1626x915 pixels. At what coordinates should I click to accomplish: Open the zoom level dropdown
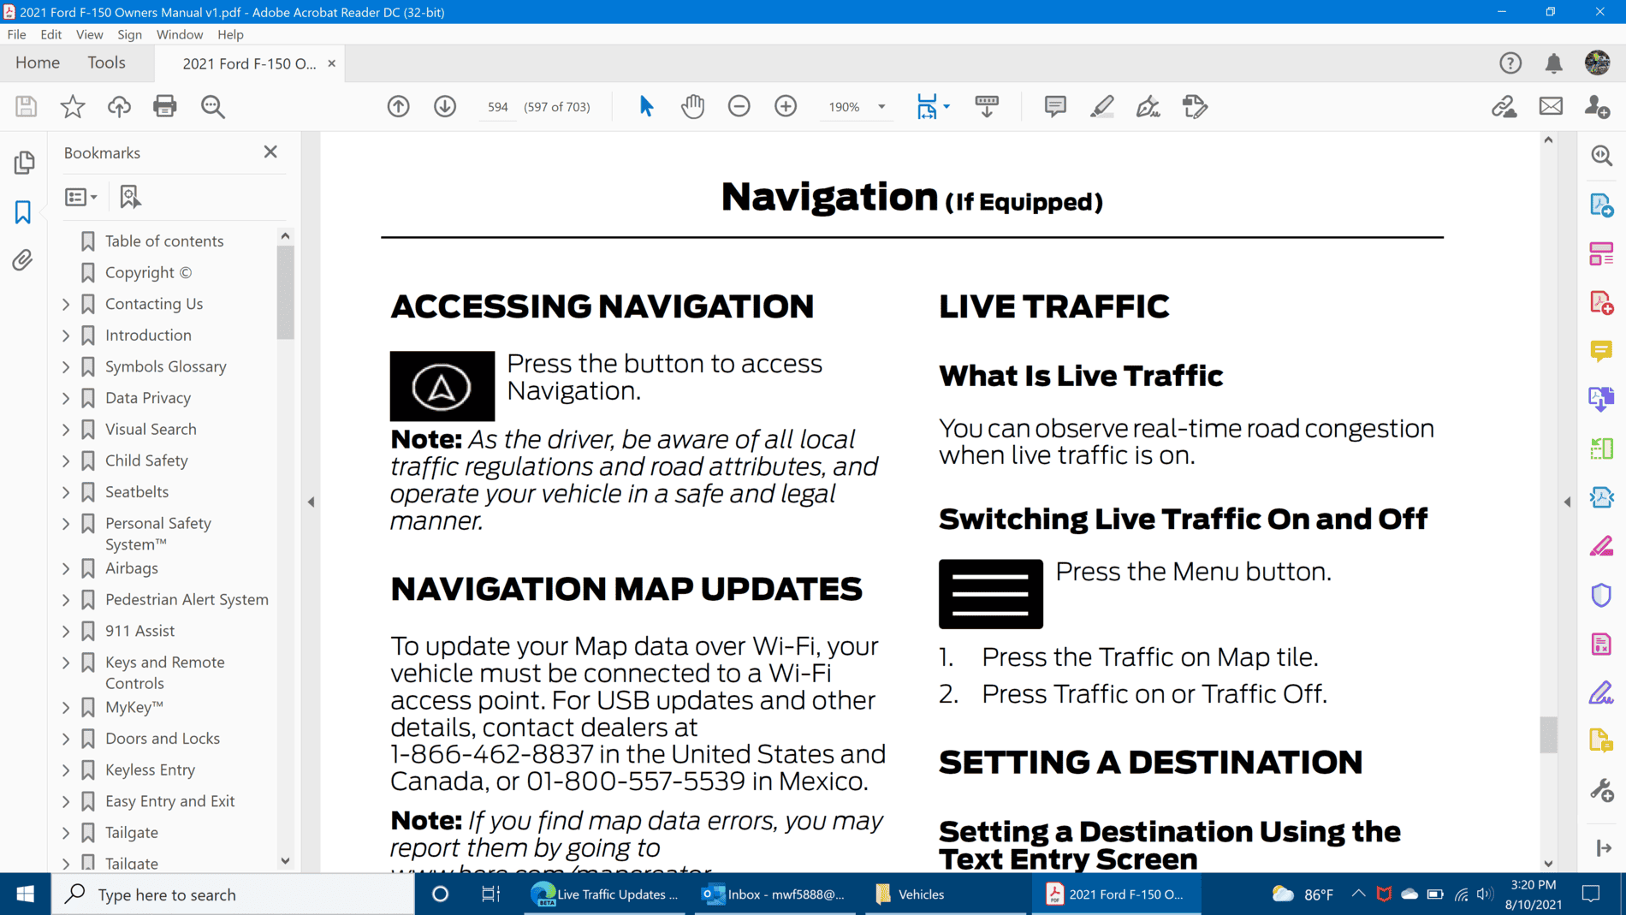click(881, 107)
